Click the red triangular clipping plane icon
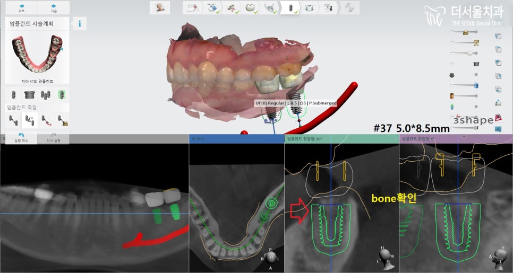 tap(499, 117)
